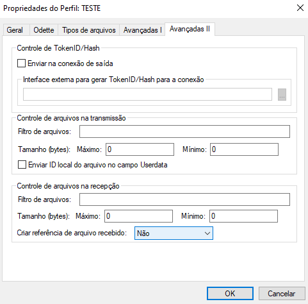Close the Propriedades do Perfil dialog
This screenshot has height=304, width=308.
click(300, 8)
